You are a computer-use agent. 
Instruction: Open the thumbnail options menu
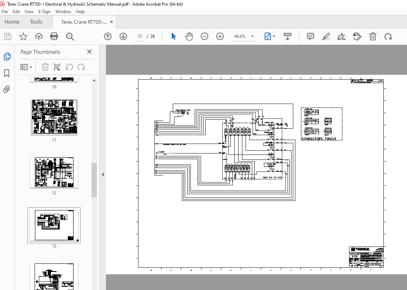(x=26, y=67)
